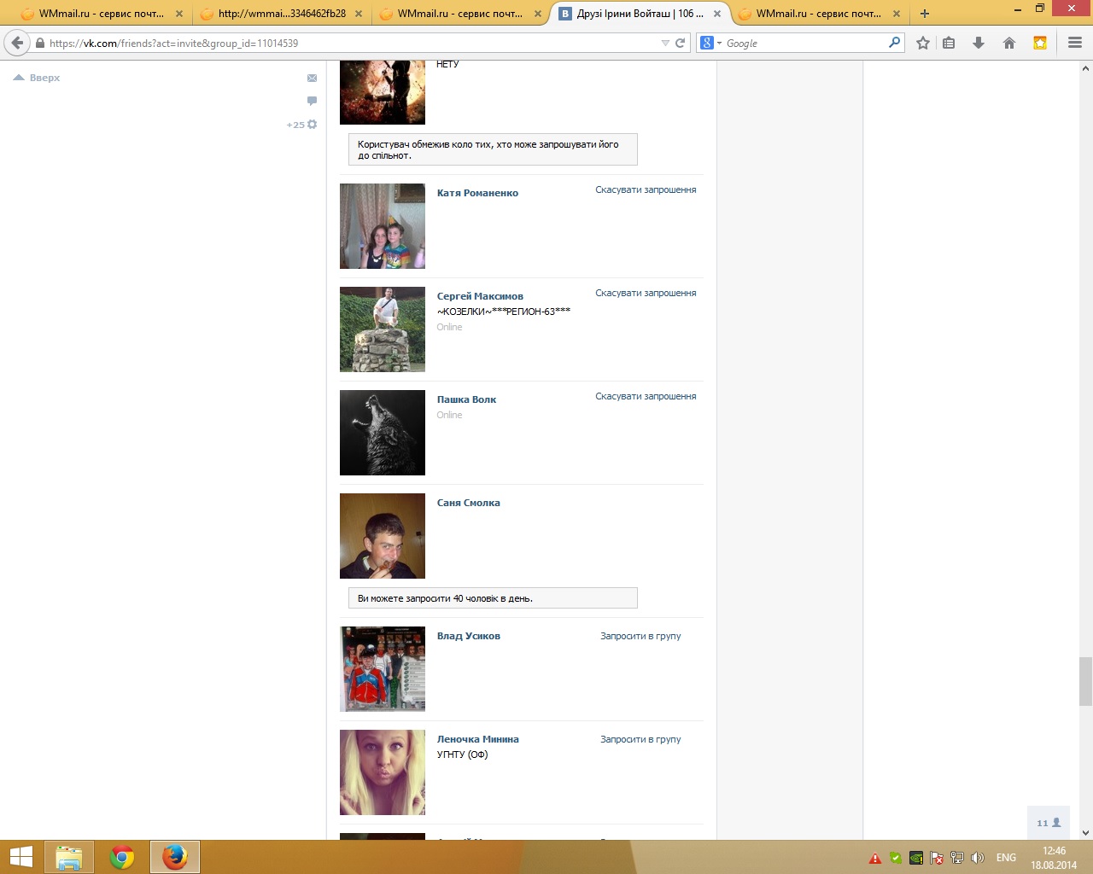Open the friends online widget showing 11
This screenshot has height=874, width=1093.
pos(1048,823)
